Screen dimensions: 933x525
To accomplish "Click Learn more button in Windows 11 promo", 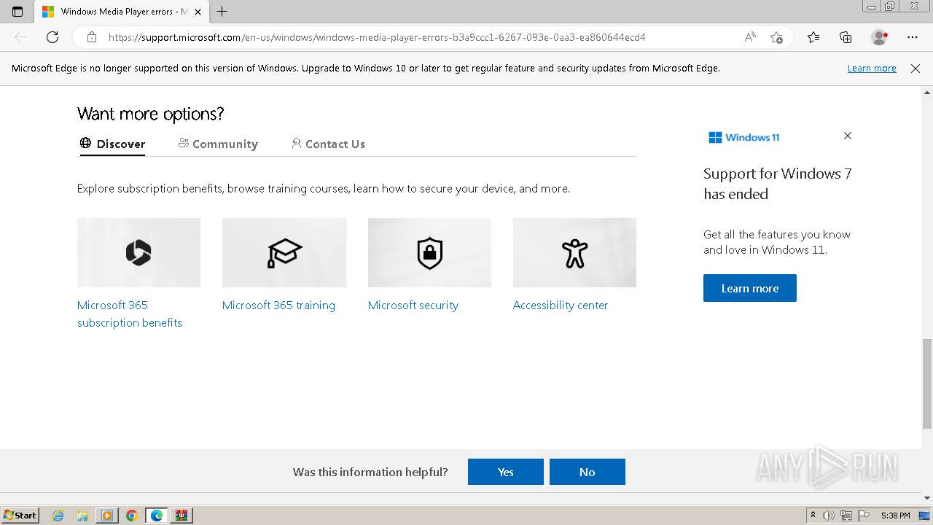I will click(750, 288).
